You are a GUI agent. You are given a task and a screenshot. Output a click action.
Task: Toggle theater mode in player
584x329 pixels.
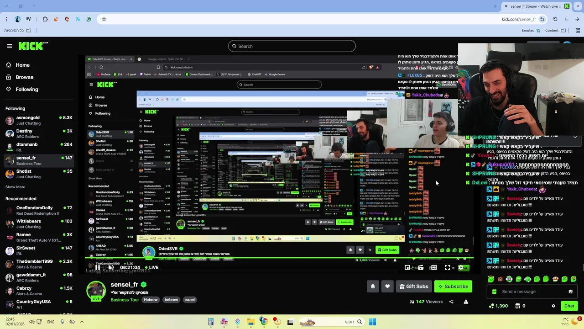[x=433, y=268]
